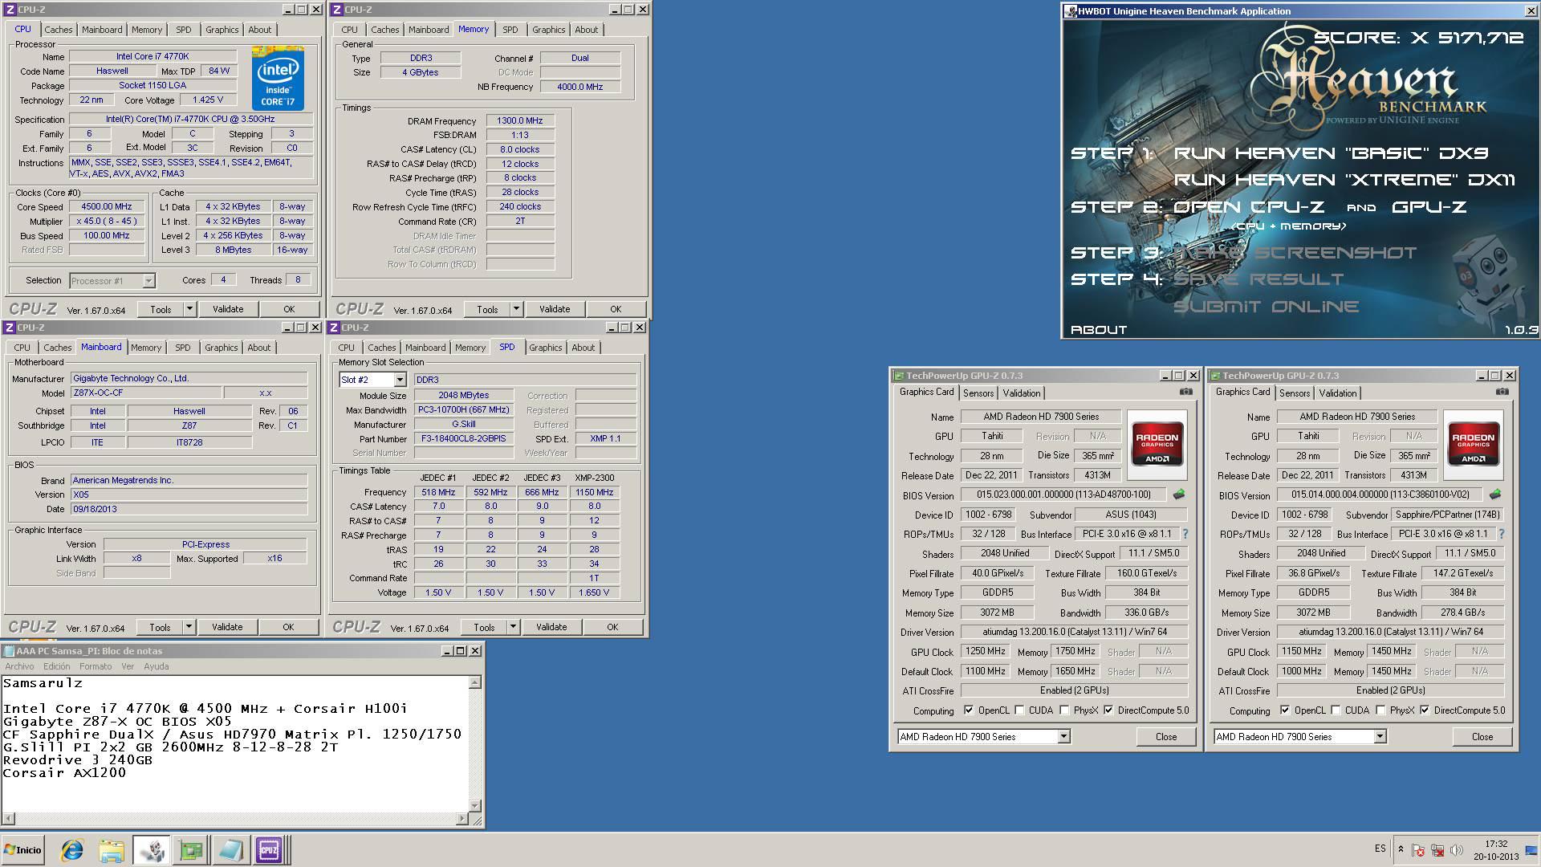Click OK in CPU-Z Memory window
Screen dimensions: 1541x867
(x=616, y=309)
